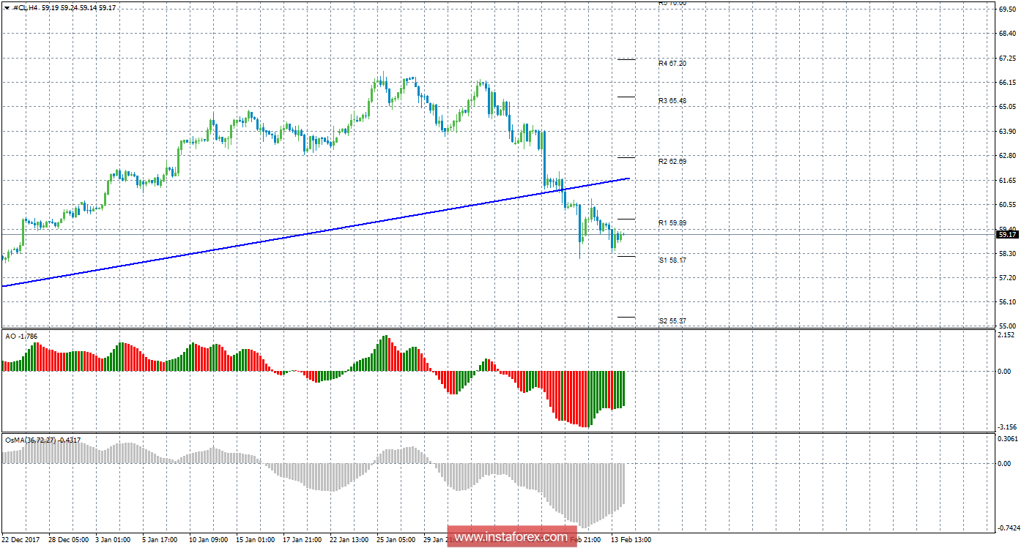The height and width of the screenshot is (548, 1024).
Task: Click the 25 Jan 05:00 time label
Action: (396, 540)
